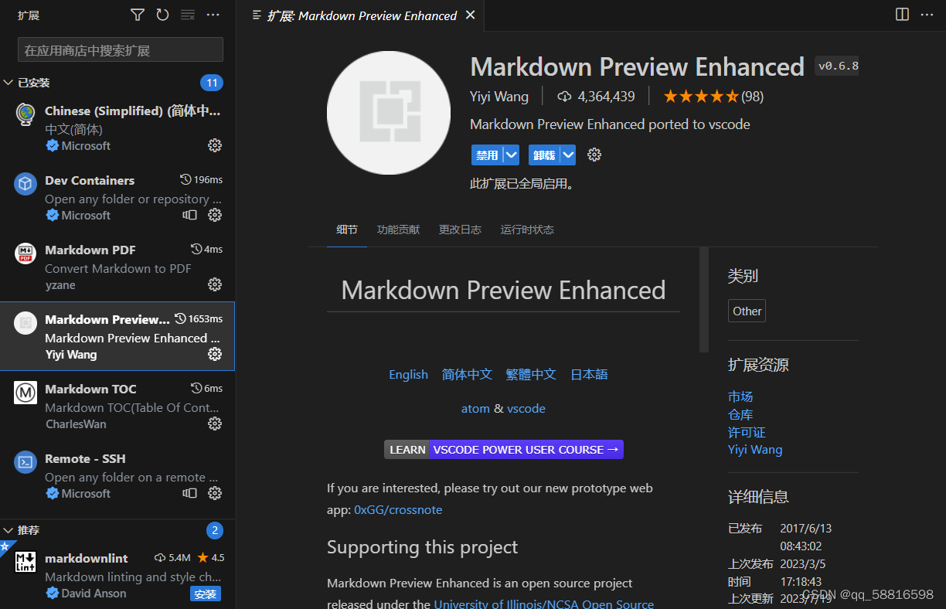The image size is (946, 609).
Task: Open the 仓库 repository link
Action: click(740, 414)
